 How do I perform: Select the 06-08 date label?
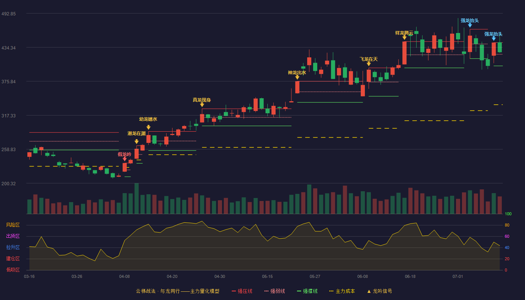(x=363, y=276)
